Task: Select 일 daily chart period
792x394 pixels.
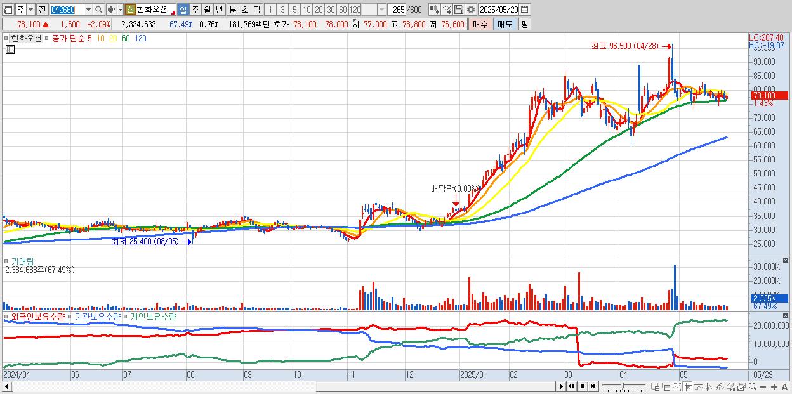Action: [183, 10]
